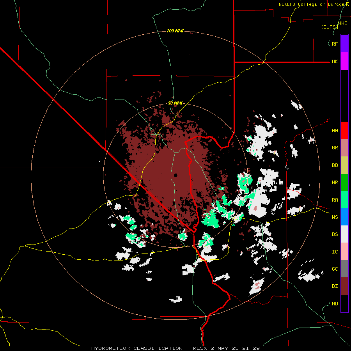Click the BD yellow legend block
The height and width of the screenshot is (351, 351).
[x=344, y=165]
